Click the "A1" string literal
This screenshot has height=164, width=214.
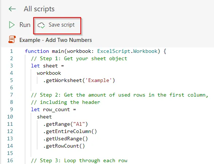pos(79,124)
